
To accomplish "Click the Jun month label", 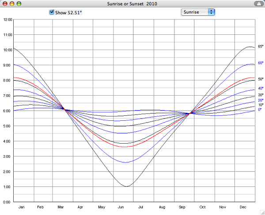I will tap(121, 207).
